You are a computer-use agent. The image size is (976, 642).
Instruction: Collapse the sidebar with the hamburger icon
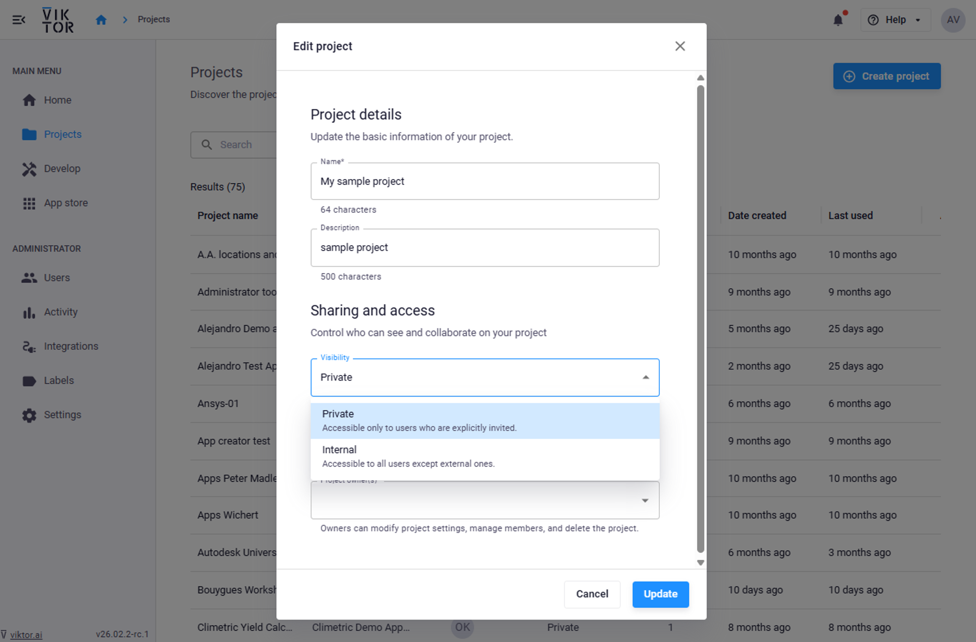point(18,20)
